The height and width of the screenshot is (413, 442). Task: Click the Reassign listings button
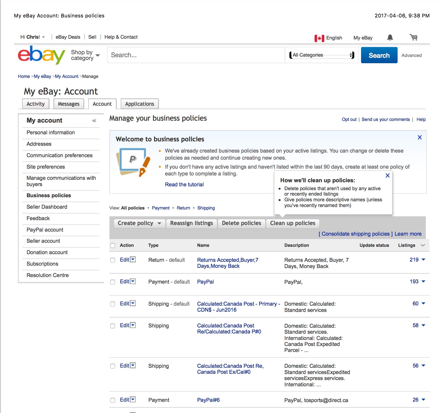[192, 223]
